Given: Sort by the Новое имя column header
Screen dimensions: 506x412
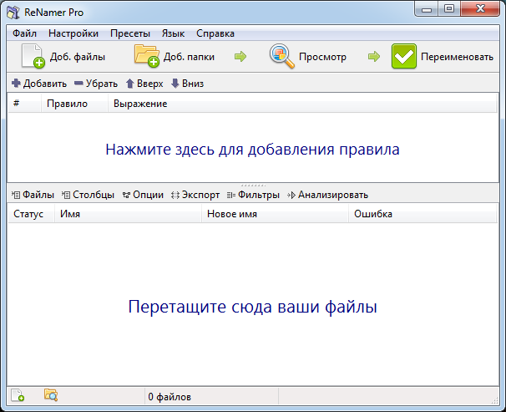Looking at the screenshot, I should 275,214.
